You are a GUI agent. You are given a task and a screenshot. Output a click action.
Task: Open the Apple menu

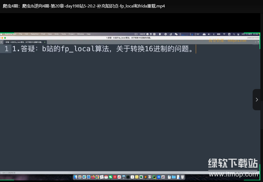pos(1,34)
